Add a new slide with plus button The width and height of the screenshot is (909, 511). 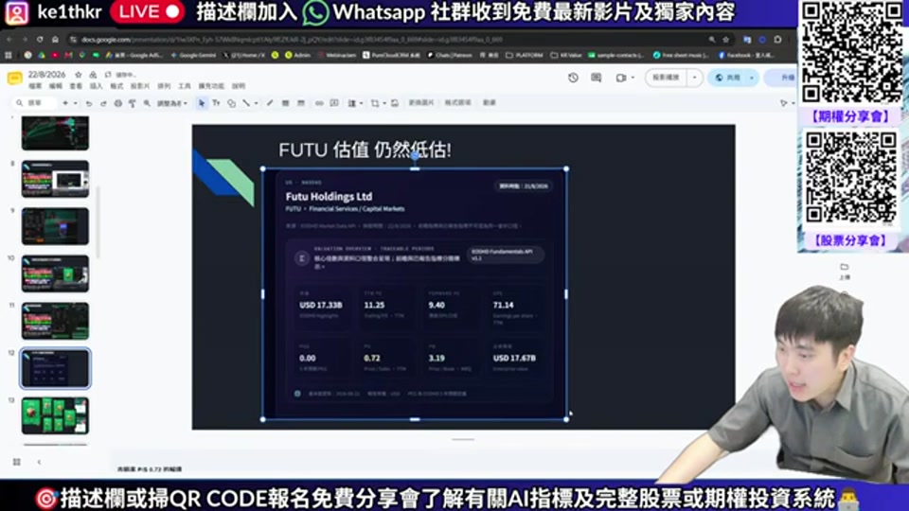[x=65, y=103]
